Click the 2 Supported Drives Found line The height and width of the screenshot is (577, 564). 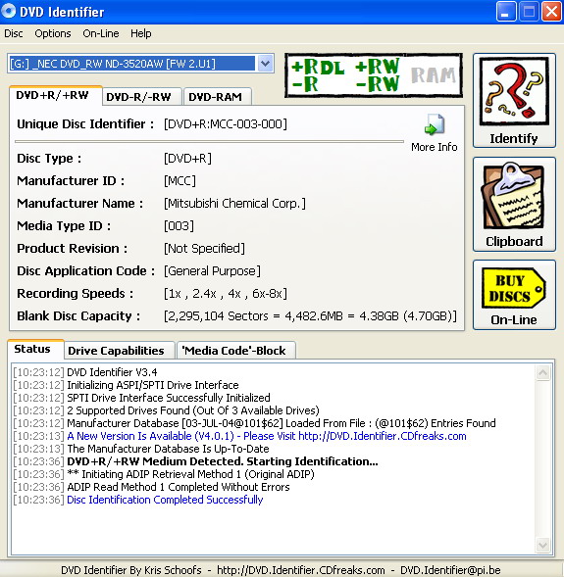193,410
